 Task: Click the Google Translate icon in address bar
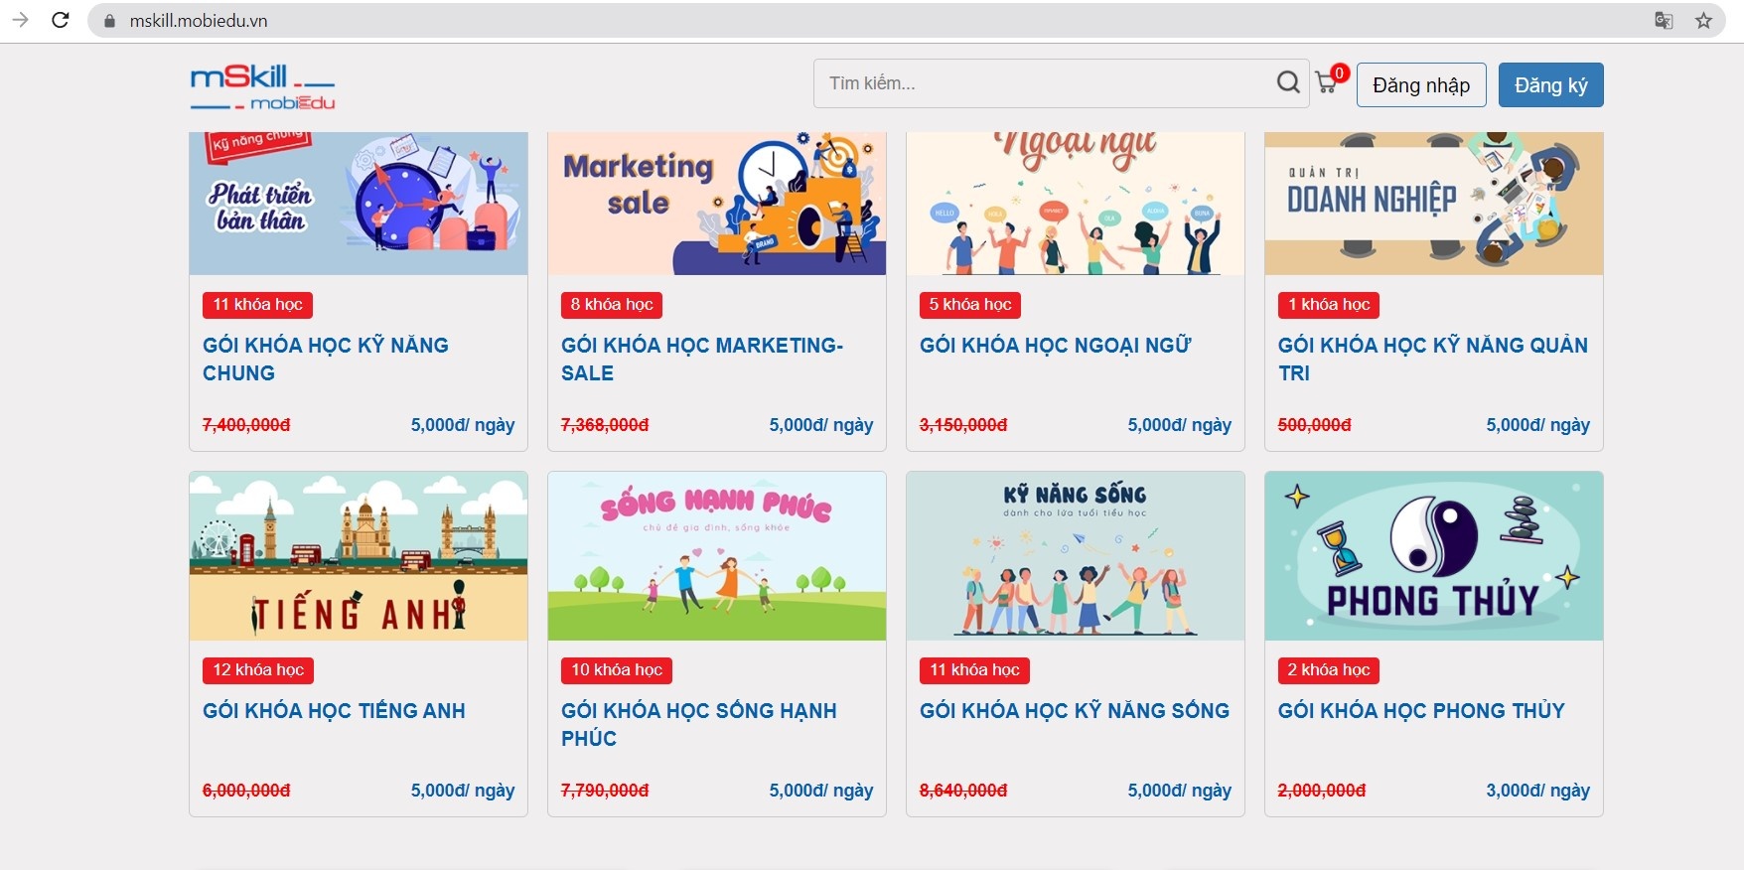tap(1664, 20)
